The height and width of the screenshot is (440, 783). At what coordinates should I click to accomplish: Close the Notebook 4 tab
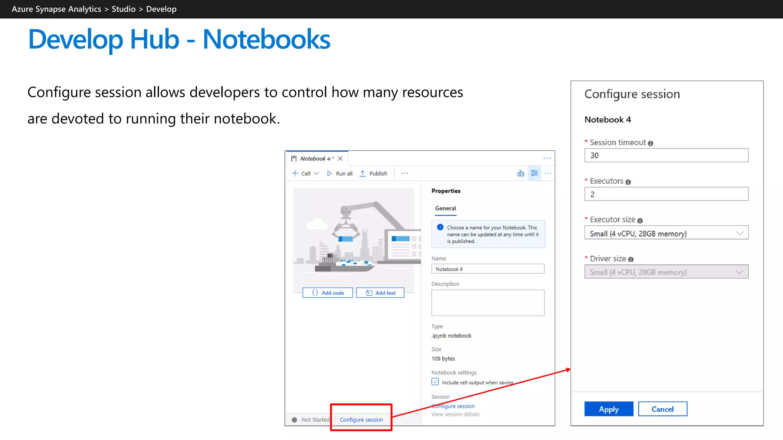[340, 159]
